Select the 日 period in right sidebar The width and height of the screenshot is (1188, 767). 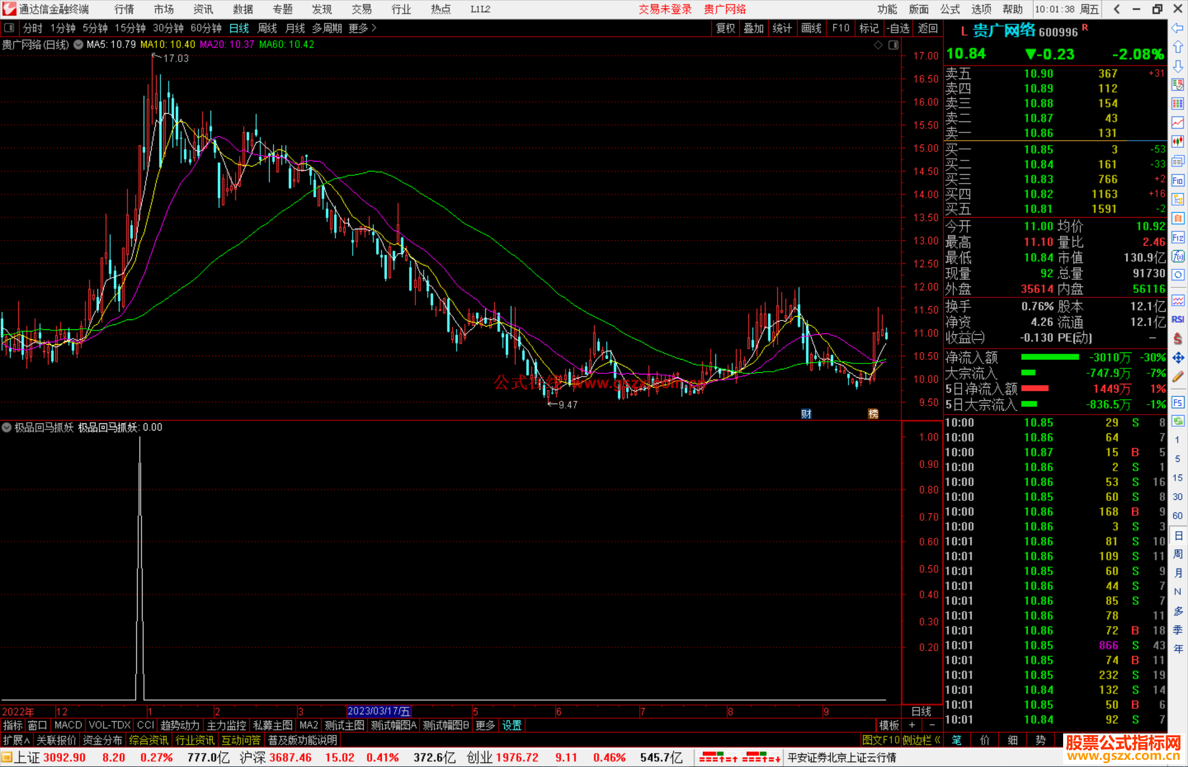1178,536
